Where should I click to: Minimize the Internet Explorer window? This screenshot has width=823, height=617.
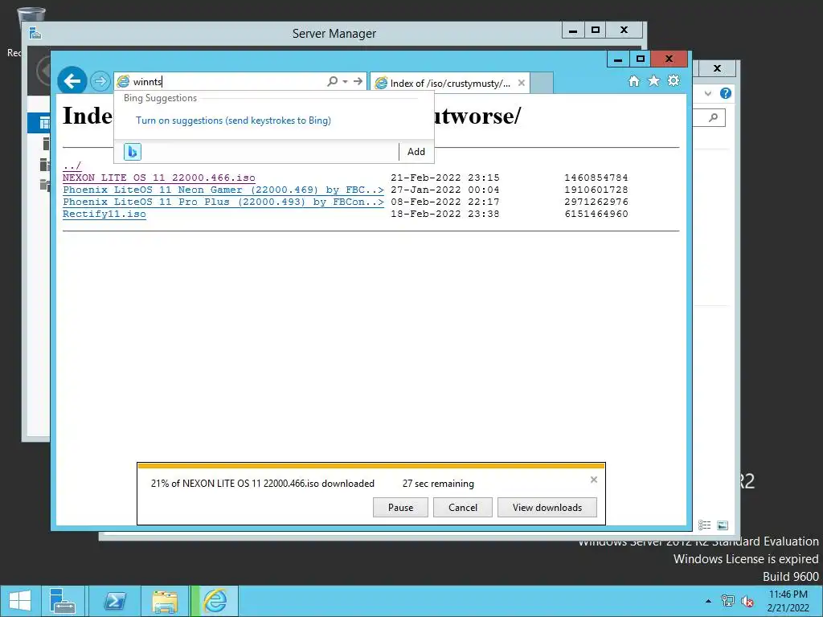(618, 59)
